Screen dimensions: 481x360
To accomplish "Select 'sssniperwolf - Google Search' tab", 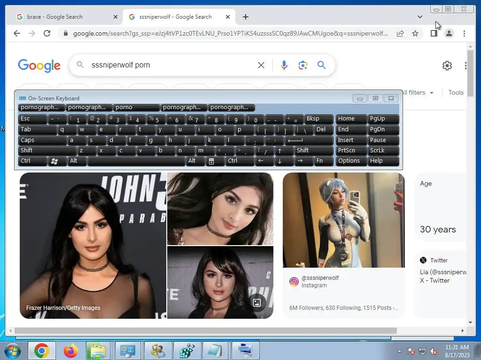I will tap(179, 17).
